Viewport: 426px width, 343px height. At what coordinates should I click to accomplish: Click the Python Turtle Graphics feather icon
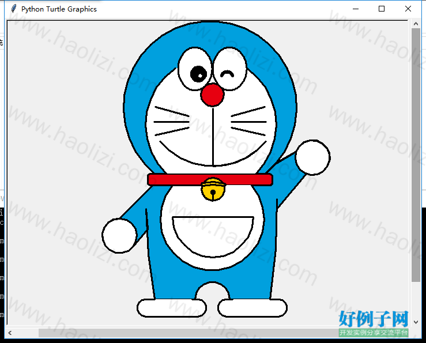14,9
